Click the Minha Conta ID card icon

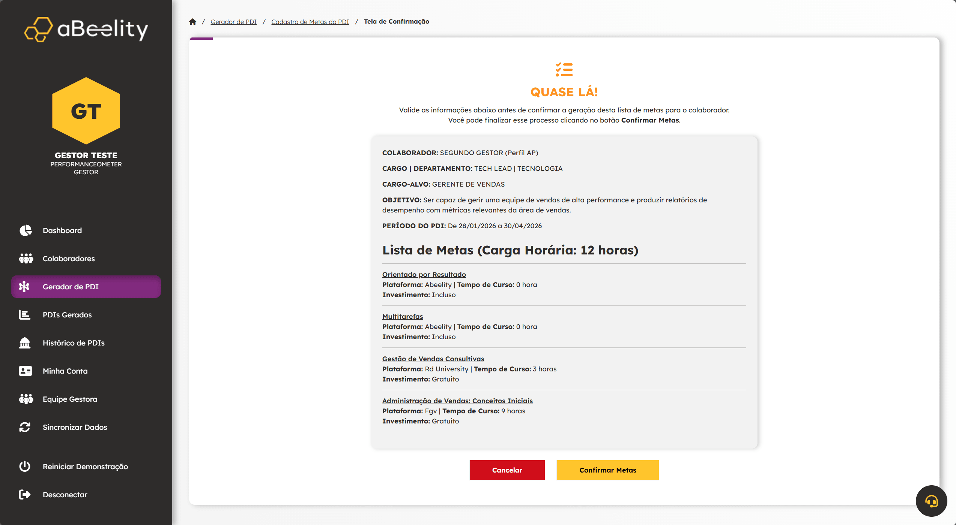pyautogui.click(x=25, y=371)
